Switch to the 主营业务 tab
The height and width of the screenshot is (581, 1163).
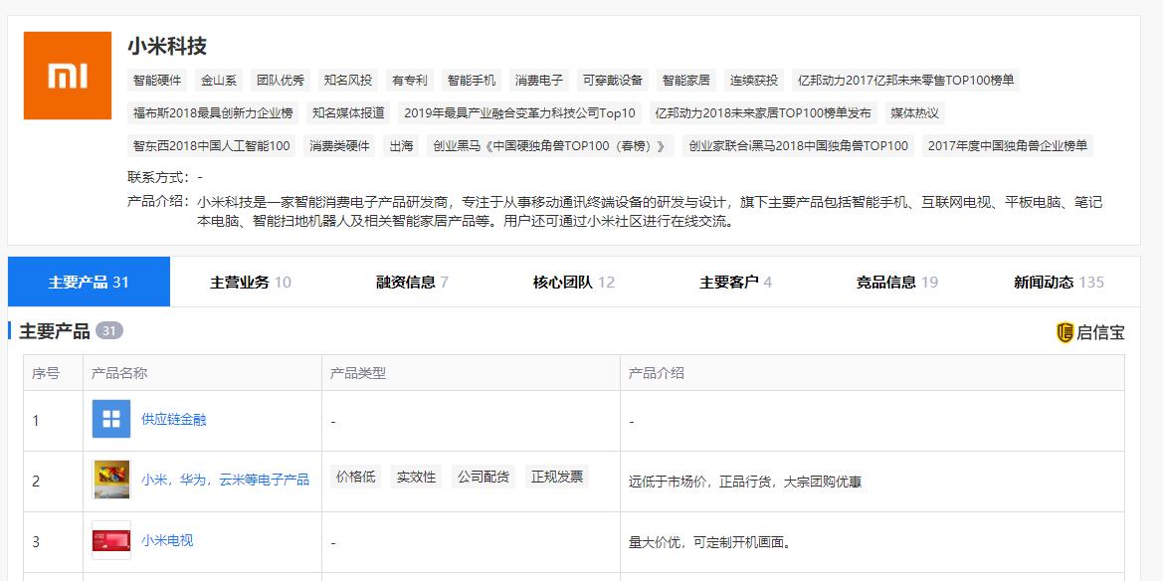(x=250, y=282)
